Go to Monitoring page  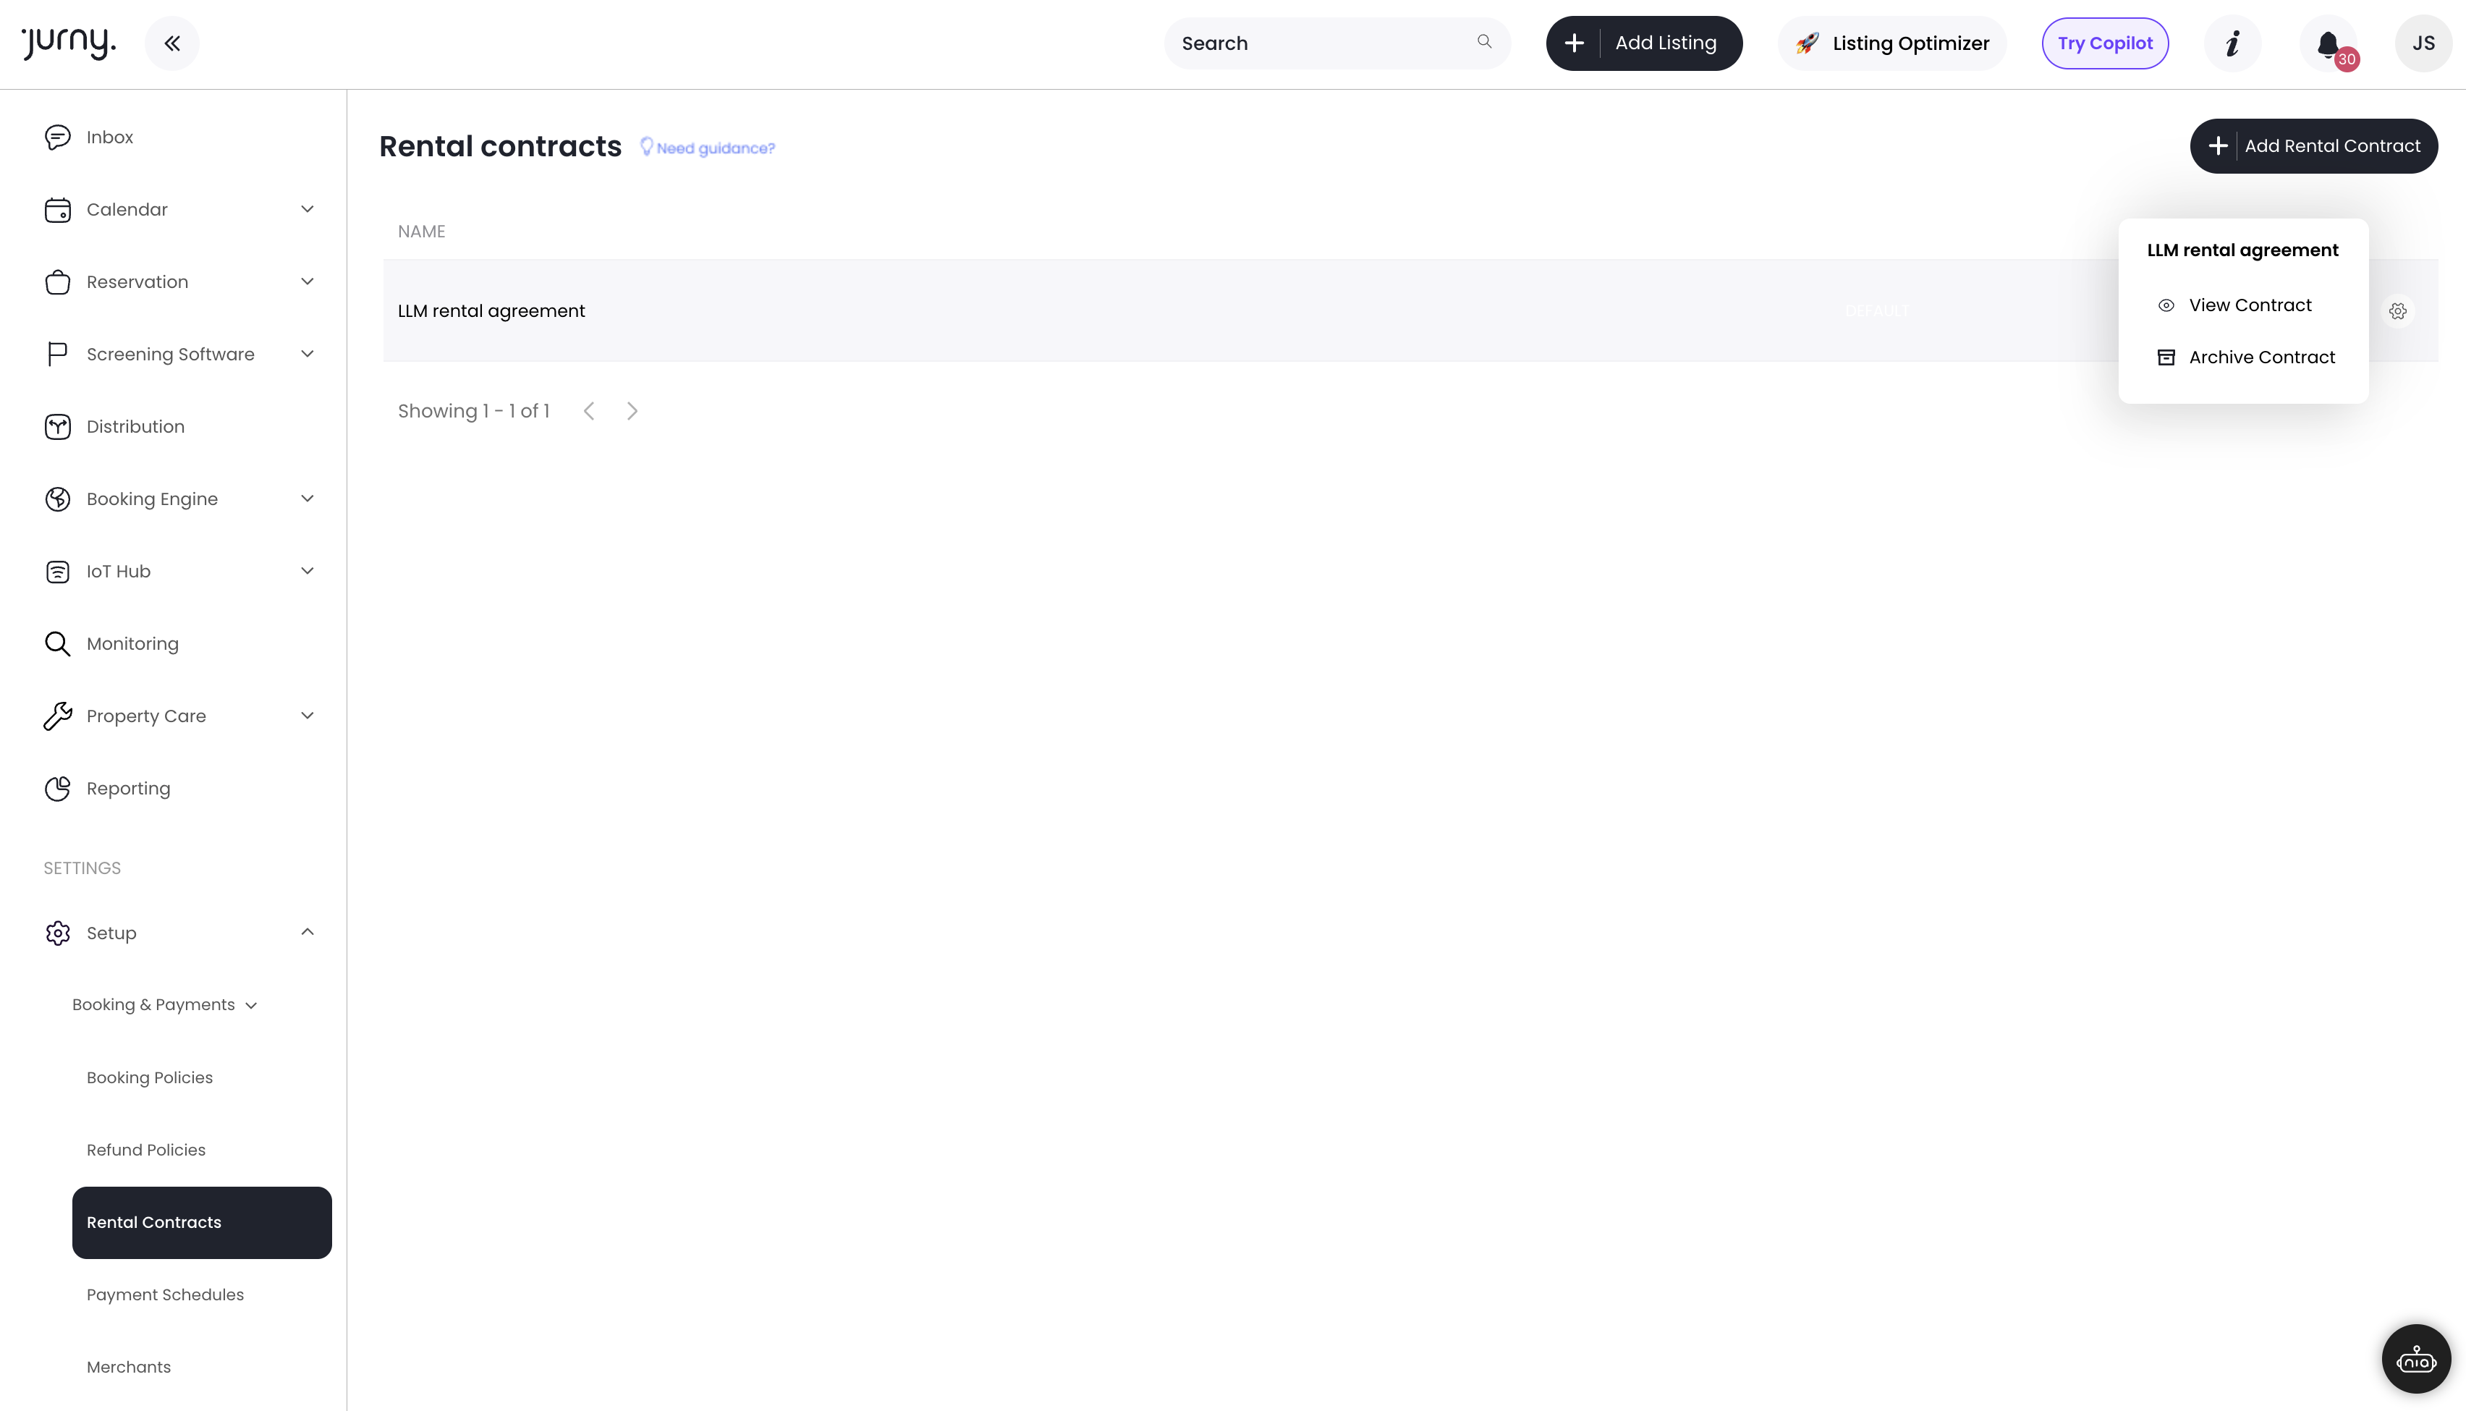coord(132,643)
